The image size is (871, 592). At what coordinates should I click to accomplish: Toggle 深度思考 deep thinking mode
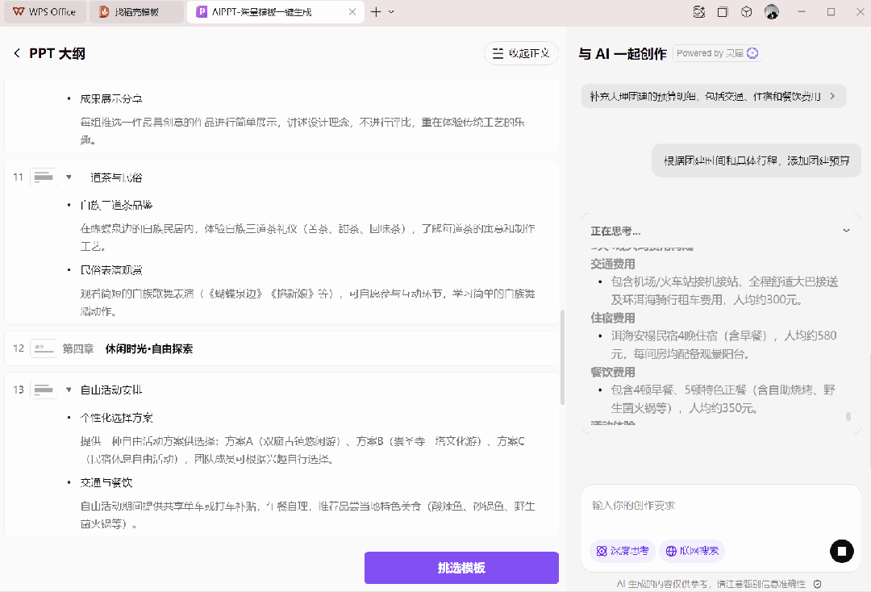click(x=623, y=551)
